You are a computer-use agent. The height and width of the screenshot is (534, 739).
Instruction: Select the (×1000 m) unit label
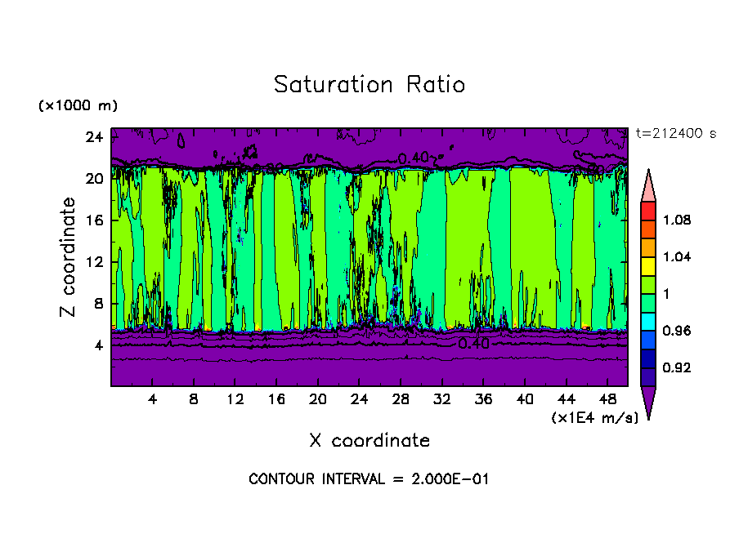click(x=78, y=106)
